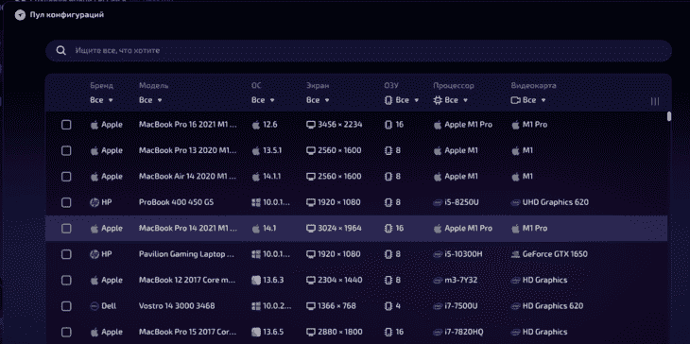Click the MacBook Pro 16 2021 M1 model name

click(188, 125)
